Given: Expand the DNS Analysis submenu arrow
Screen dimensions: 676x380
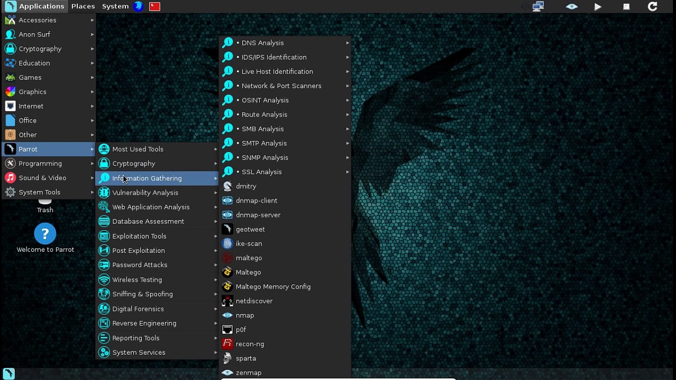Looking at the screenshot, I should point(348,43).
